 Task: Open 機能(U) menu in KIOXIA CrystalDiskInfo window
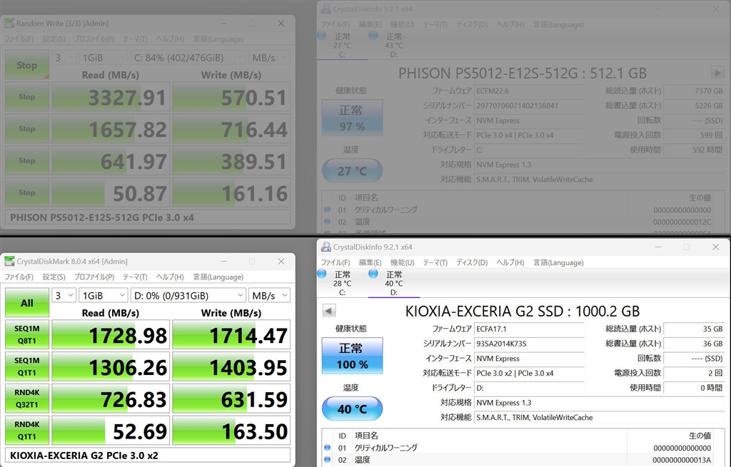(x=403, y=262)
